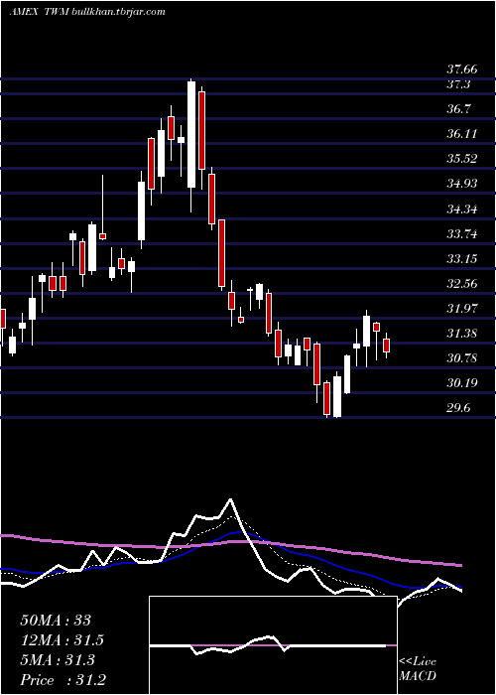Click the 31.38 price axis label

click(461, 333)
